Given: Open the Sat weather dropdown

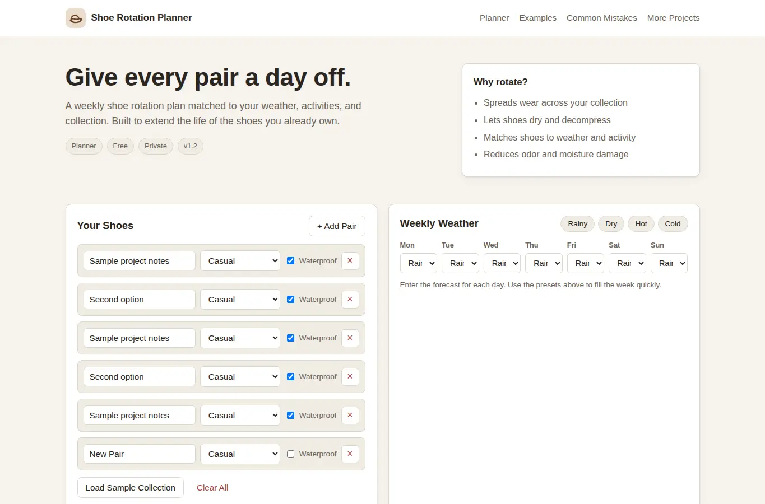Looking at the screenshot, I should (x=627, y=263).
